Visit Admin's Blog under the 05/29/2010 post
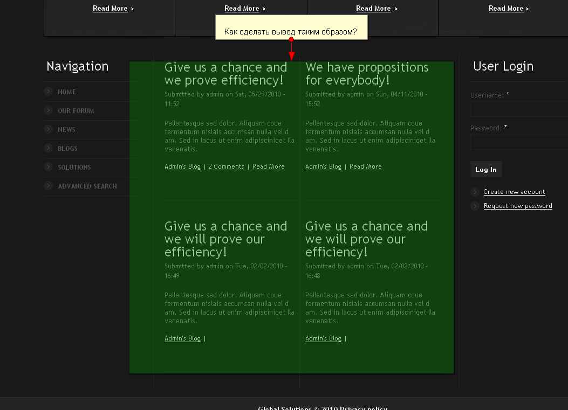Image resolution: width=568 pixels, height=410 pixels. tap(182, 166)
